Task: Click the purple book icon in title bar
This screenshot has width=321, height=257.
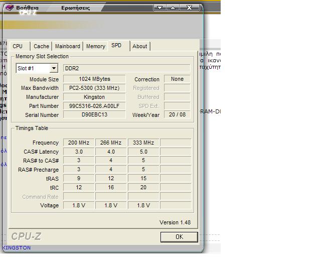Action: point(10,8)
